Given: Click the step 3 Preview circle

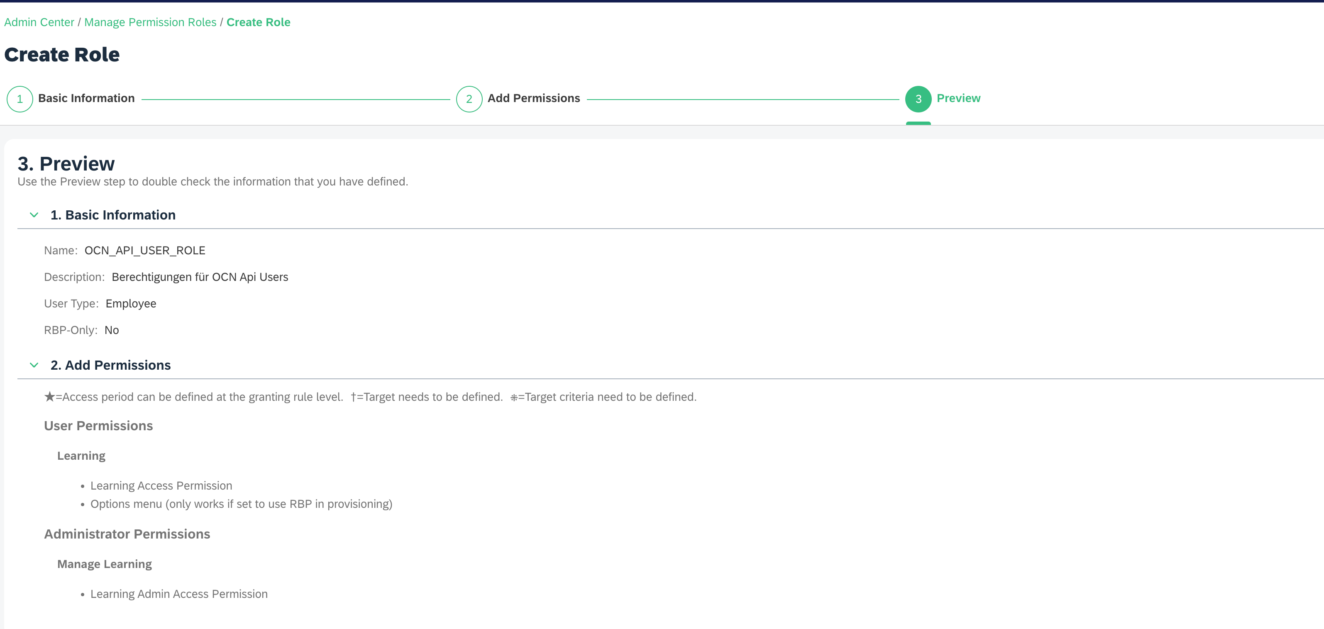Looking at the screenshot, I should pos(918,99).
